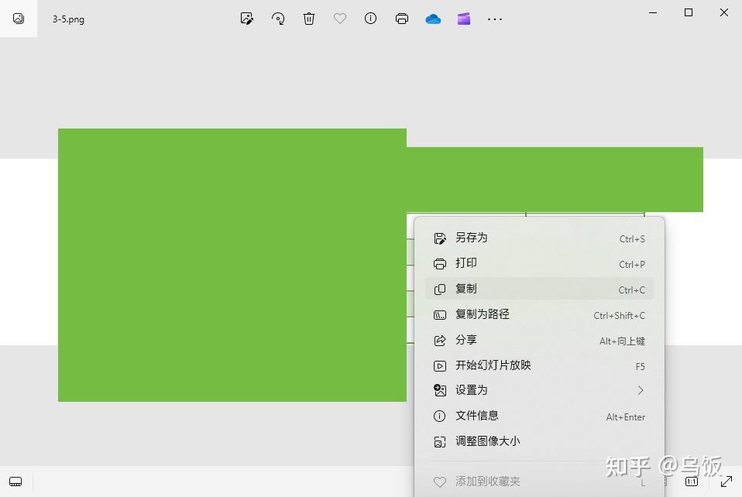Delete the image with the trash icon
Image resolution: width=742 pixels, height=497 pixels.
point(308,19)
